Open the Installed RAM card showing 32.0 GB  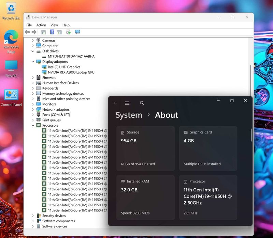(146, 197)
